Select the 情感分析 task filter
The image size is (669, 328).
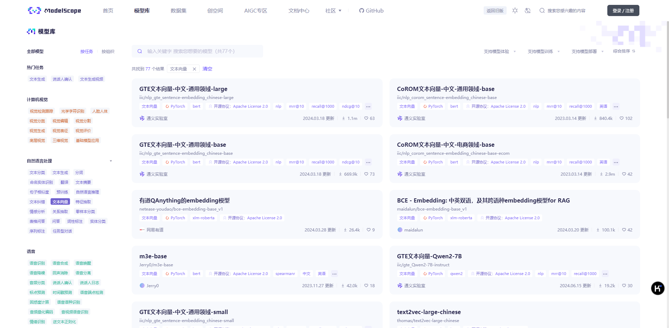[37, 212]
